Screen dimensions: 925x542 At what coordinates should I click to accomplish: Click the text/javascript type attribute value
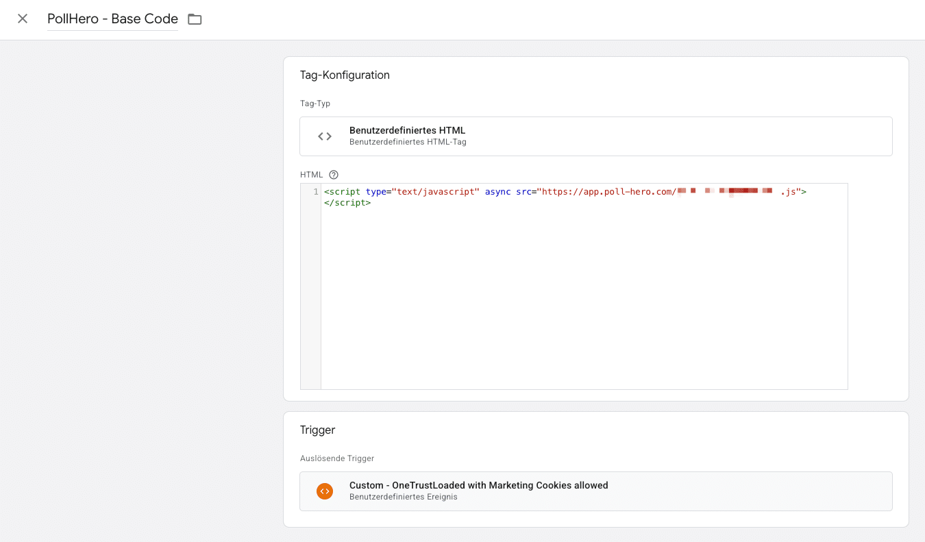435,192
